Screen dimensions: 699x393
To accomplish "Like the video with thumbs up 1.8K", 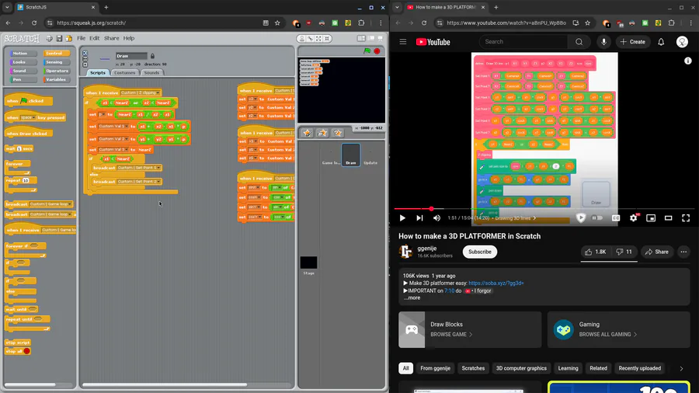I will tap(596, 252).
